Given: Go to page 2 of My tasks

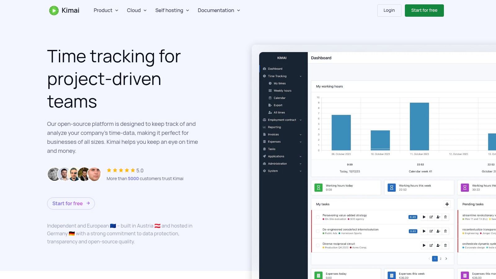Looking at the screenshot, I should pyautogui.click(x=440, y=259).
